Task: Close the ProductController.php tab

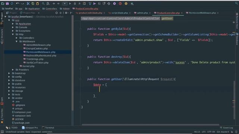Action: click(182, 13)
